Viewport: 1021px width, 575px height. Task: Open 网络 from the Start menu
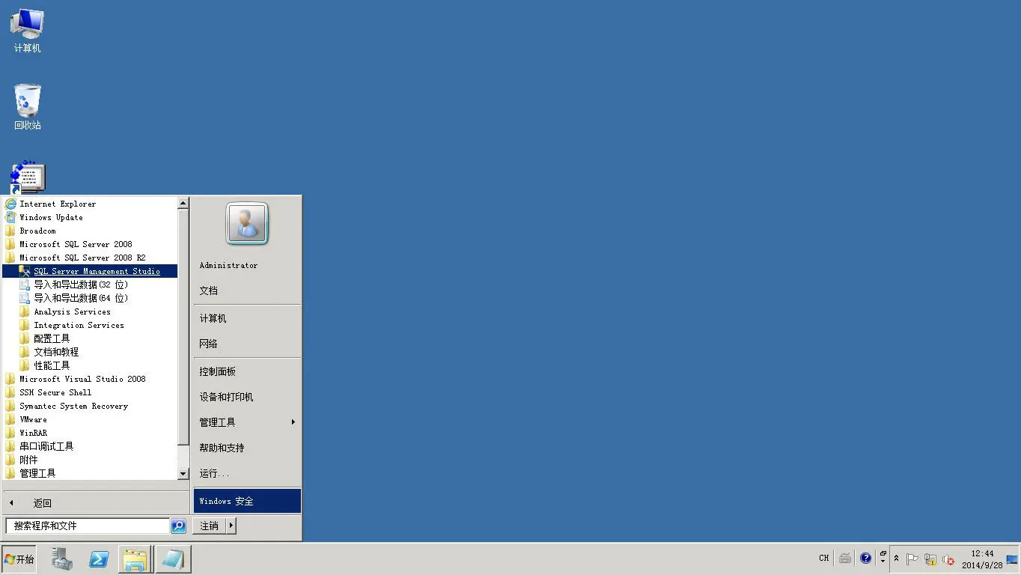[x=247, y=344]
